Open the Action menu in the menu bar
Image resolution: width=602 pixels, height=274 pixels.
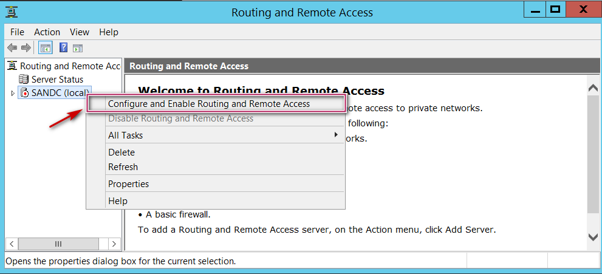coord(47,32)
